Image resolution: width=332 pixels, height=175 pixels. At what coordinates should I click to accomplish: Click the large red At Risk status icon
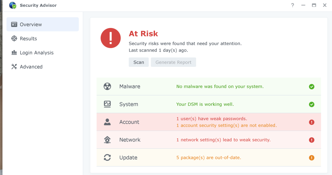click(111, 38)
